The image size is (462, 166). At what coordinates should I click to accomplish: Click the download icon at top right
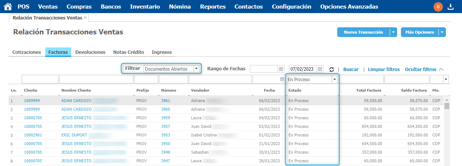(451, 7)
